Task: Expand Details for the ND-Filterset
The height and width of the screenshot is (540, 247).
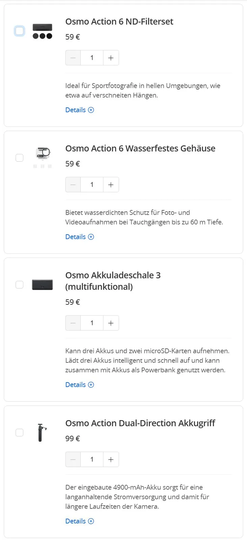Action: [79, 110]
